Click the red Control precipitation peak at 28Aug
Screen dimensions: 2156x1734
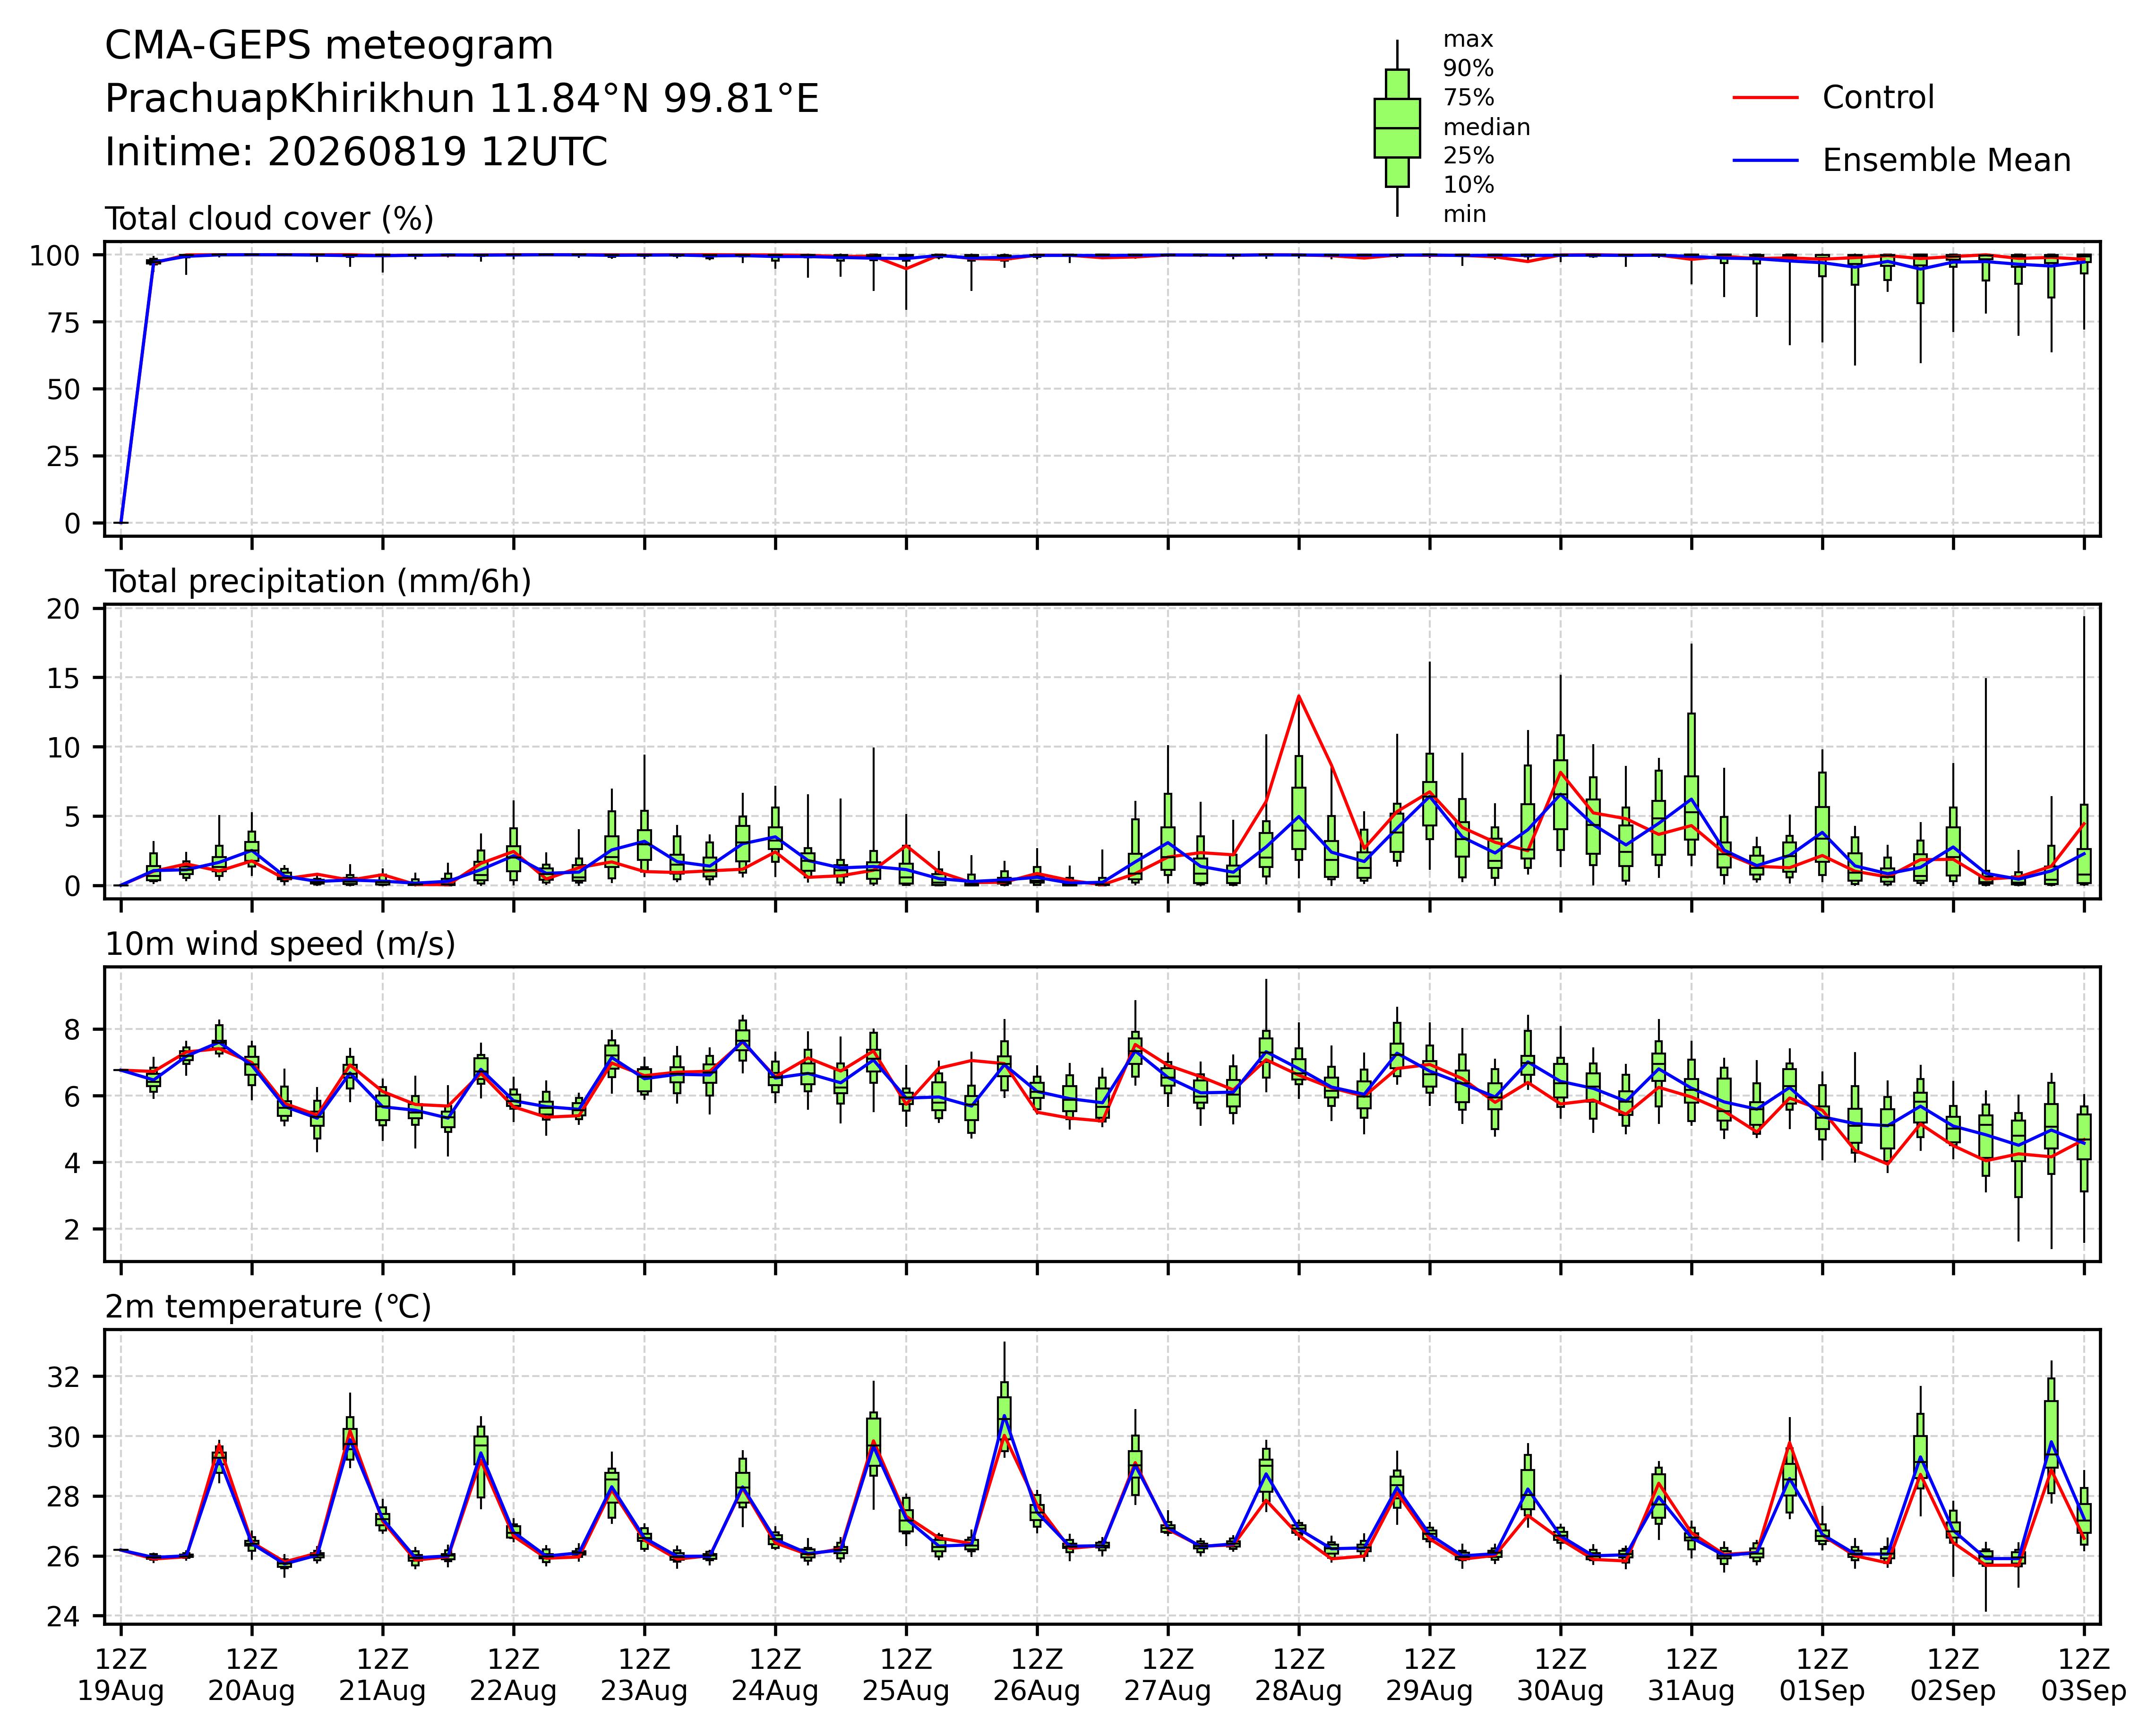pos(1299,697)
